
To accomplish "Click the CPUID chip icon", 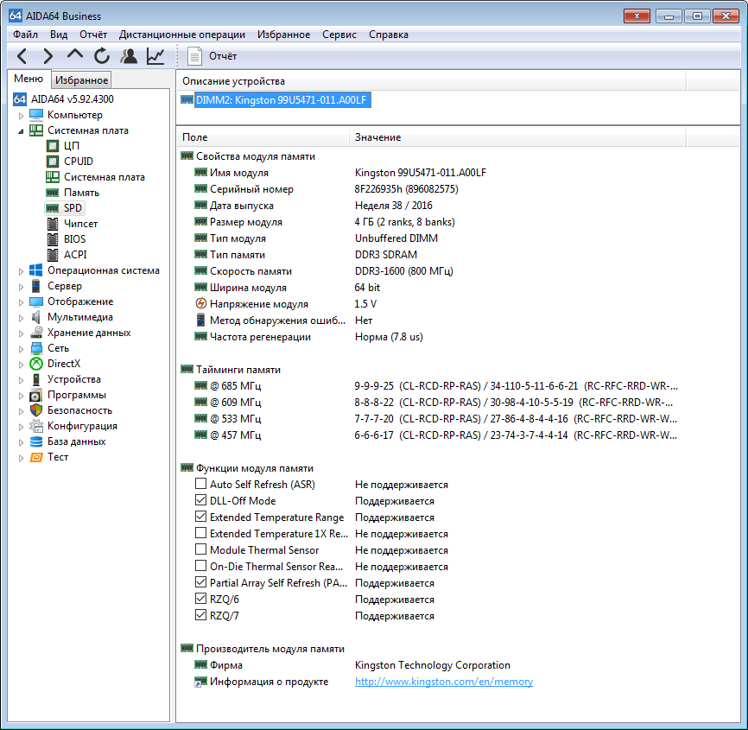I will pyautogui.click(x=53, y=162).
